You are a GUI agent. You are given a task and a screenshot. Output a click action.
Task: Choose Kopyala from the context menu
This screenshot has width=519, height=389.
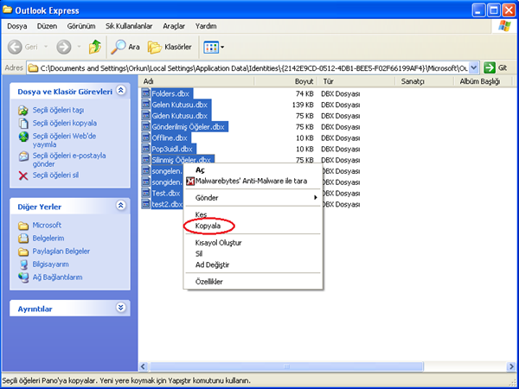(x=208, y=226)
